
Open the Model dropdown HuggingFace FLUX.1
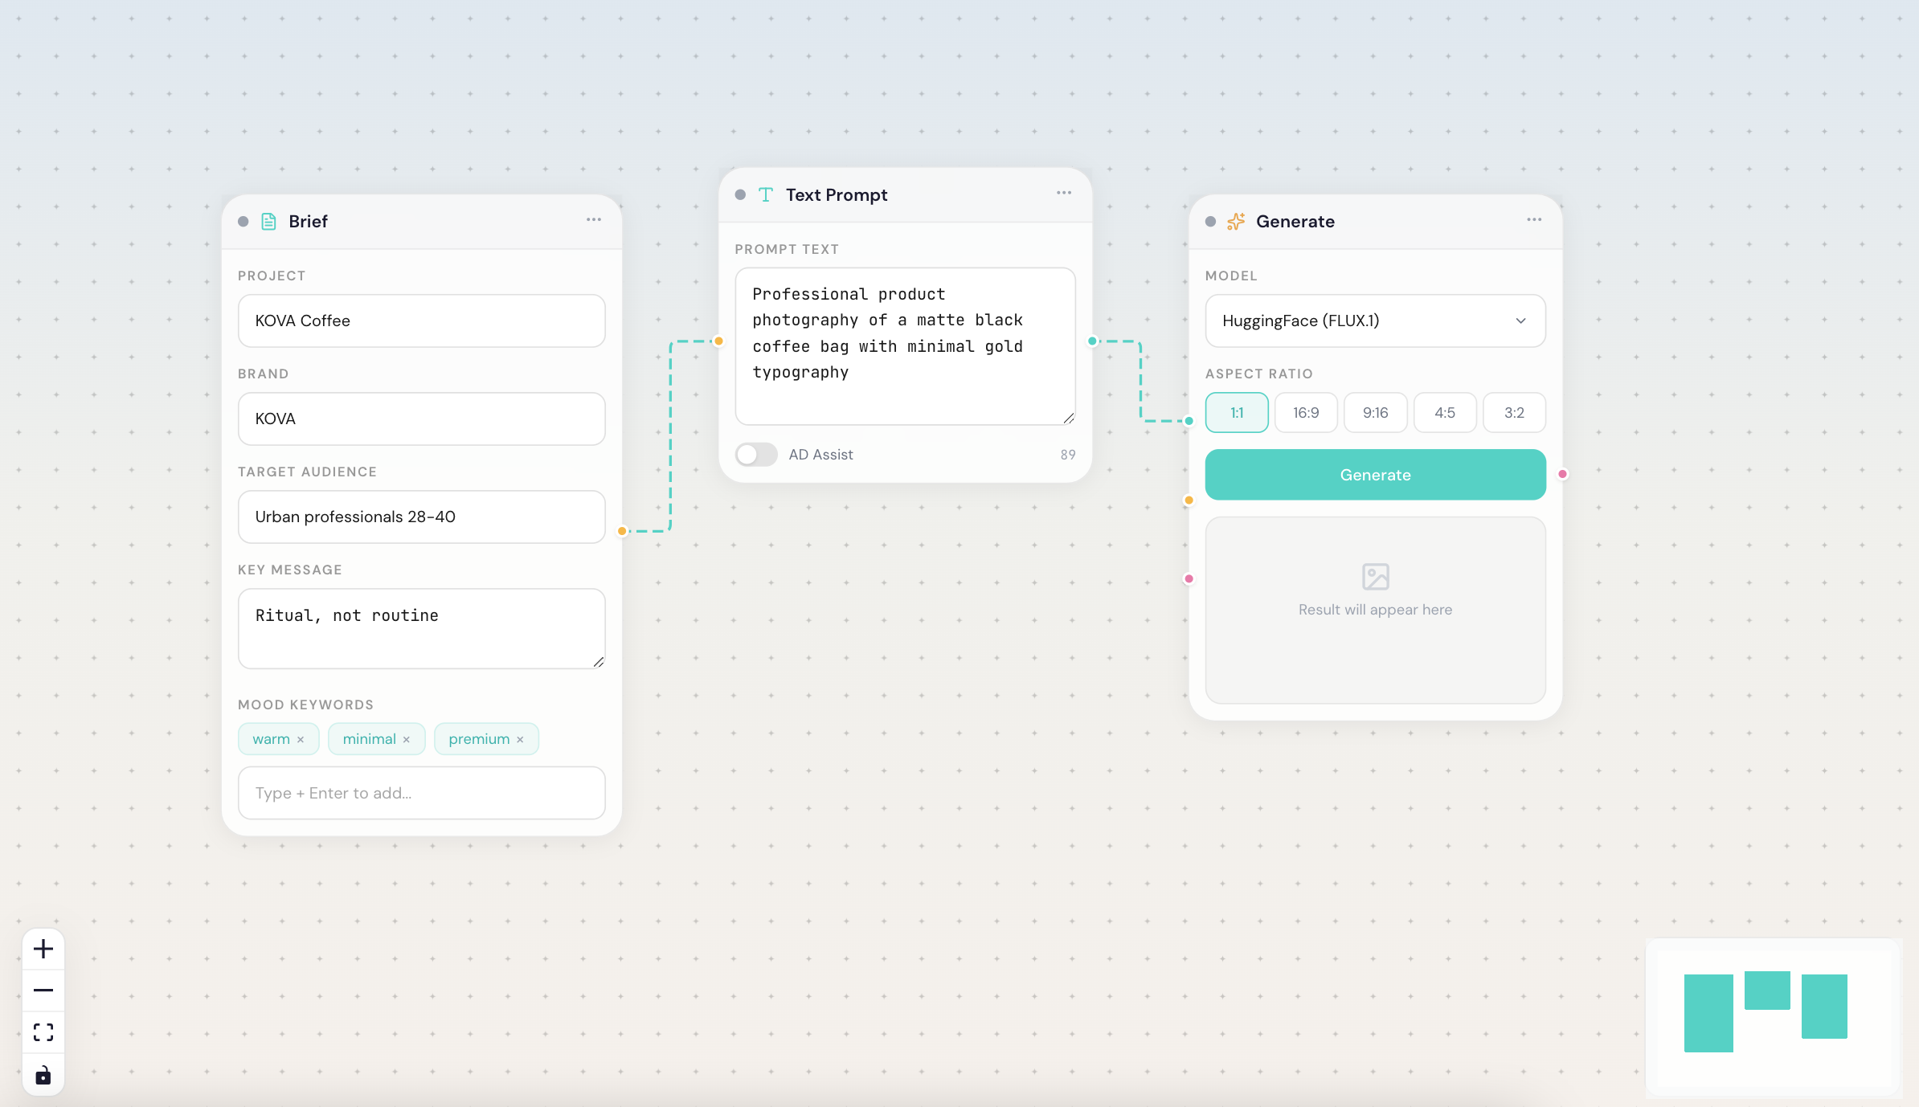click(1375, 321)
